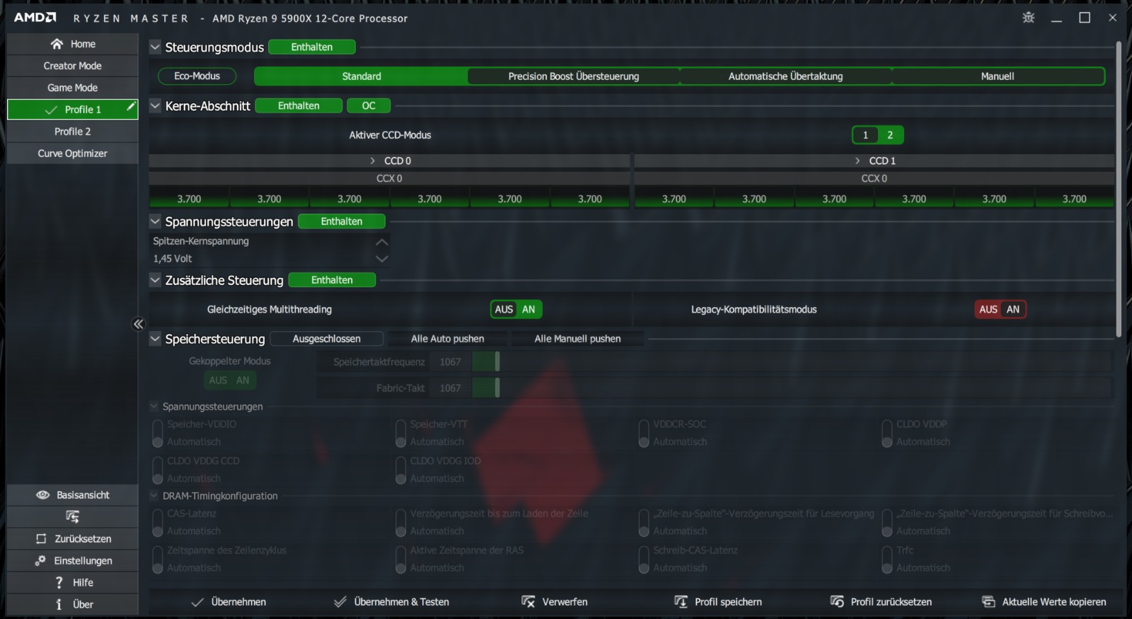Toggle Speicher-VTT Automatisch switch

pos(401,433)
